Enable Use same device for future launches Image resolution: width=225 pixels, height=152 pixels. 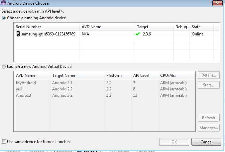pyautogui.click(x=4, y=142)
